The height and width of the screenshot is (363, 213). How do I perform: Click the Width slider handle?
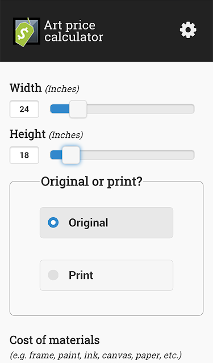tap(78, 109)
